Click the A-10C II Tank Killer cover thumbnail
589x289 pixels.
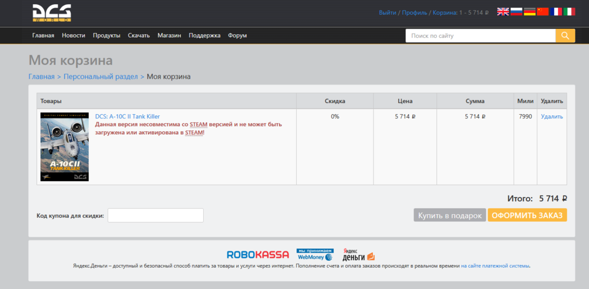65,147
